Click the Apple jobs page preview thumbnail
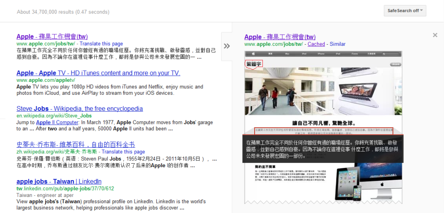This screenshot has width=444, height=213. pos(323,127)
